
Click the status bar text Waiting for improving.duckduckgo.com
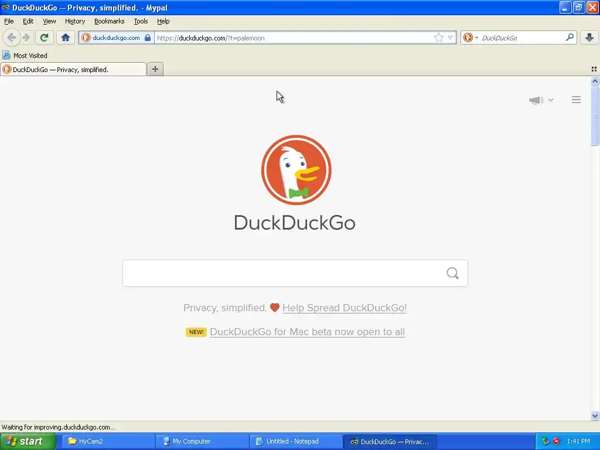click(x=58, y=427)
